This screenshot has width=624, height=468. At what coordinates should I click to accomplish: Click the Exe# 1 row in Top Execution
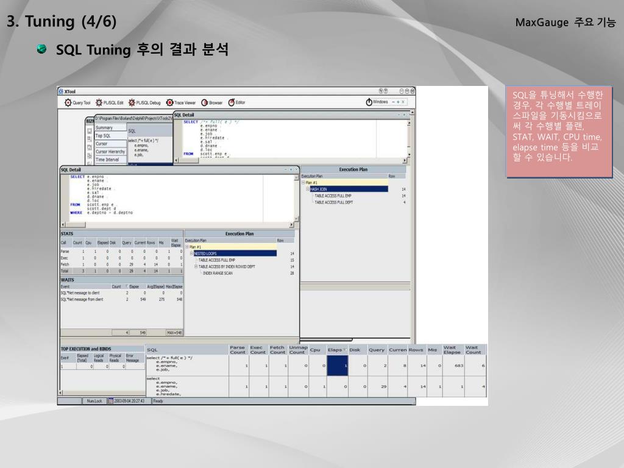pos(102,366)
